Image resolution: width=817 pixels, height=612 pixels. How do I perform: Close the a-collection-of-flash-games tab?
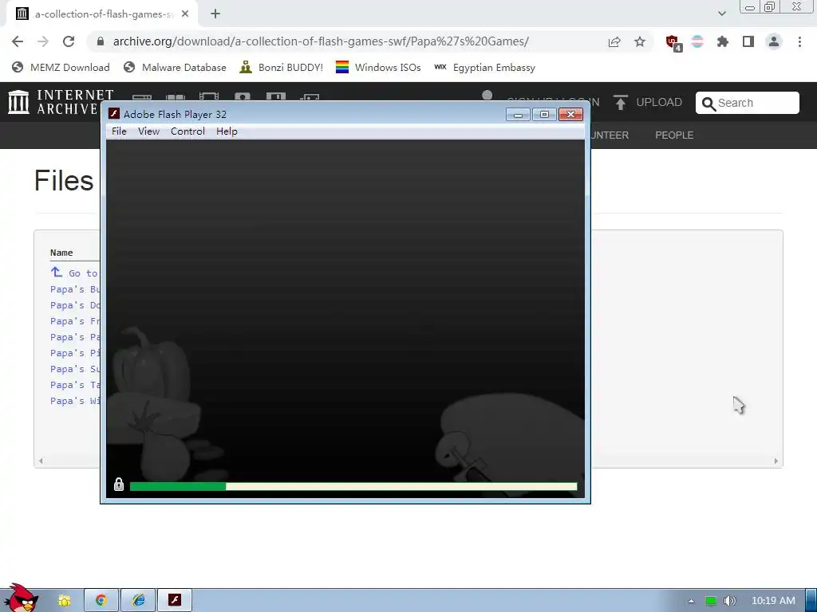tap(185, 14)
